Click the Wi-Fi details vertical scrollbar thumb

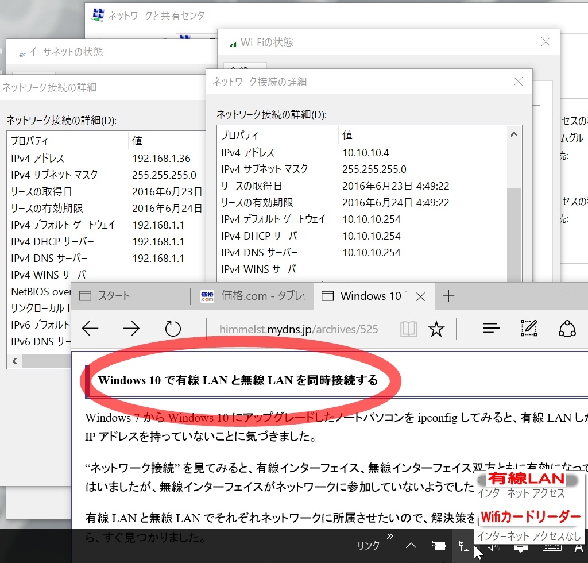click(x=514, y=234)
